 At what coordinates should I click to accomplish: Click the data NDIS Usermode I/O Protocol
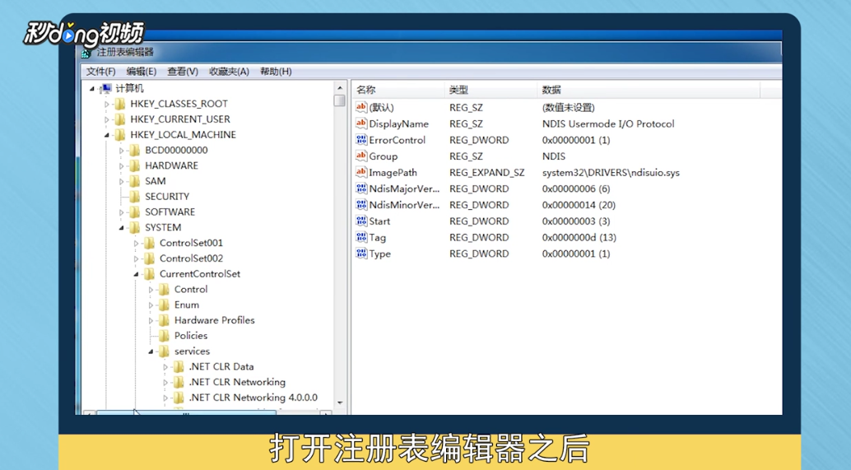click(608, 123)
